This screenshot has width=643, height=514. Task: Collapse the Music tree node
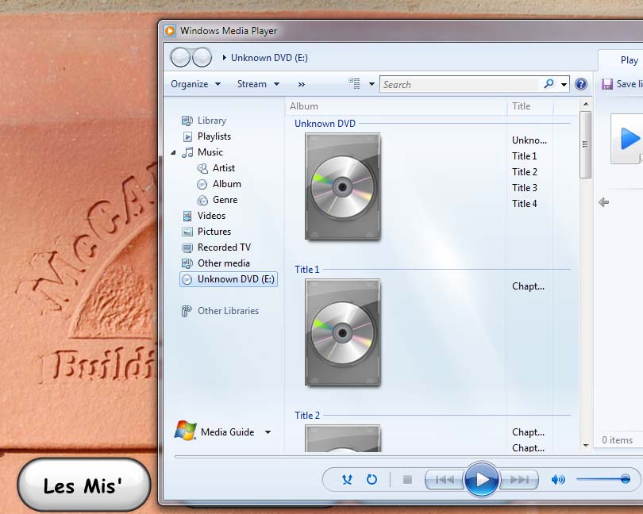pos(174,152)
